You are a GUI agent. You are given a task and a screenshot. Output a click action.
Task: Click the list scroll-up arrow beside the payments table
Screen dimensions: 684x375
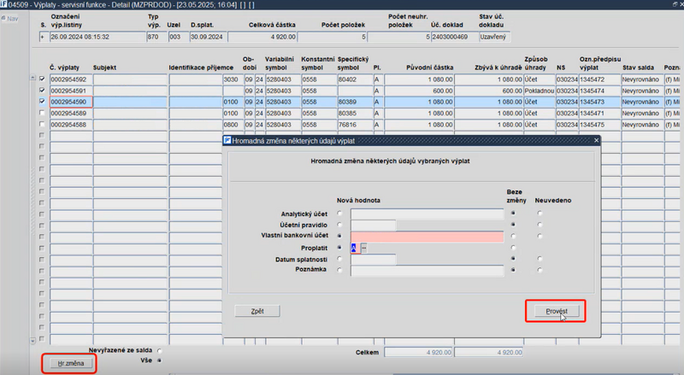[32, 78]
